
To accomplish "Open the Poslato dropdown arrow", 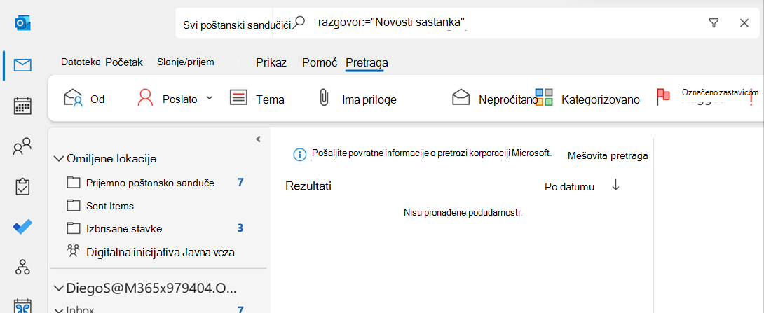I will click(x=210, y=98).
